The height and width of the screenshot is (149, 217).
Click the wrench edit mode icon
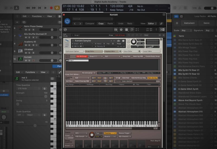pos(67,40)
